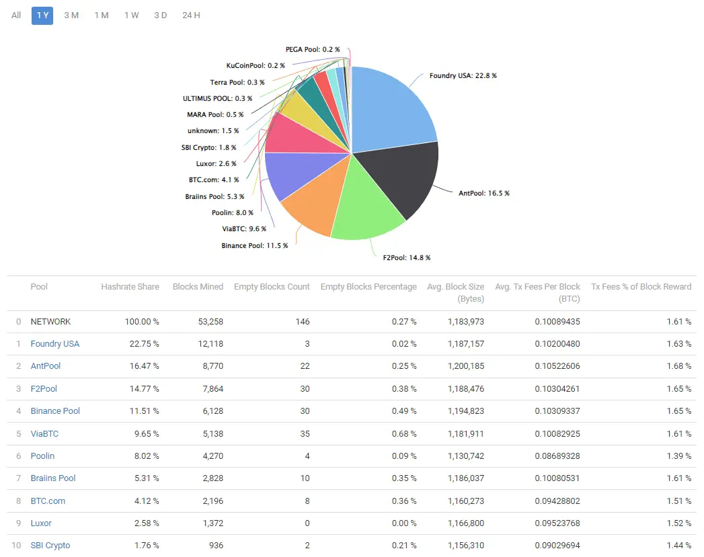This screenshot has width=704, height=557.
Task: Select the highlighted 1Y filter
Action: click(42, 15)
